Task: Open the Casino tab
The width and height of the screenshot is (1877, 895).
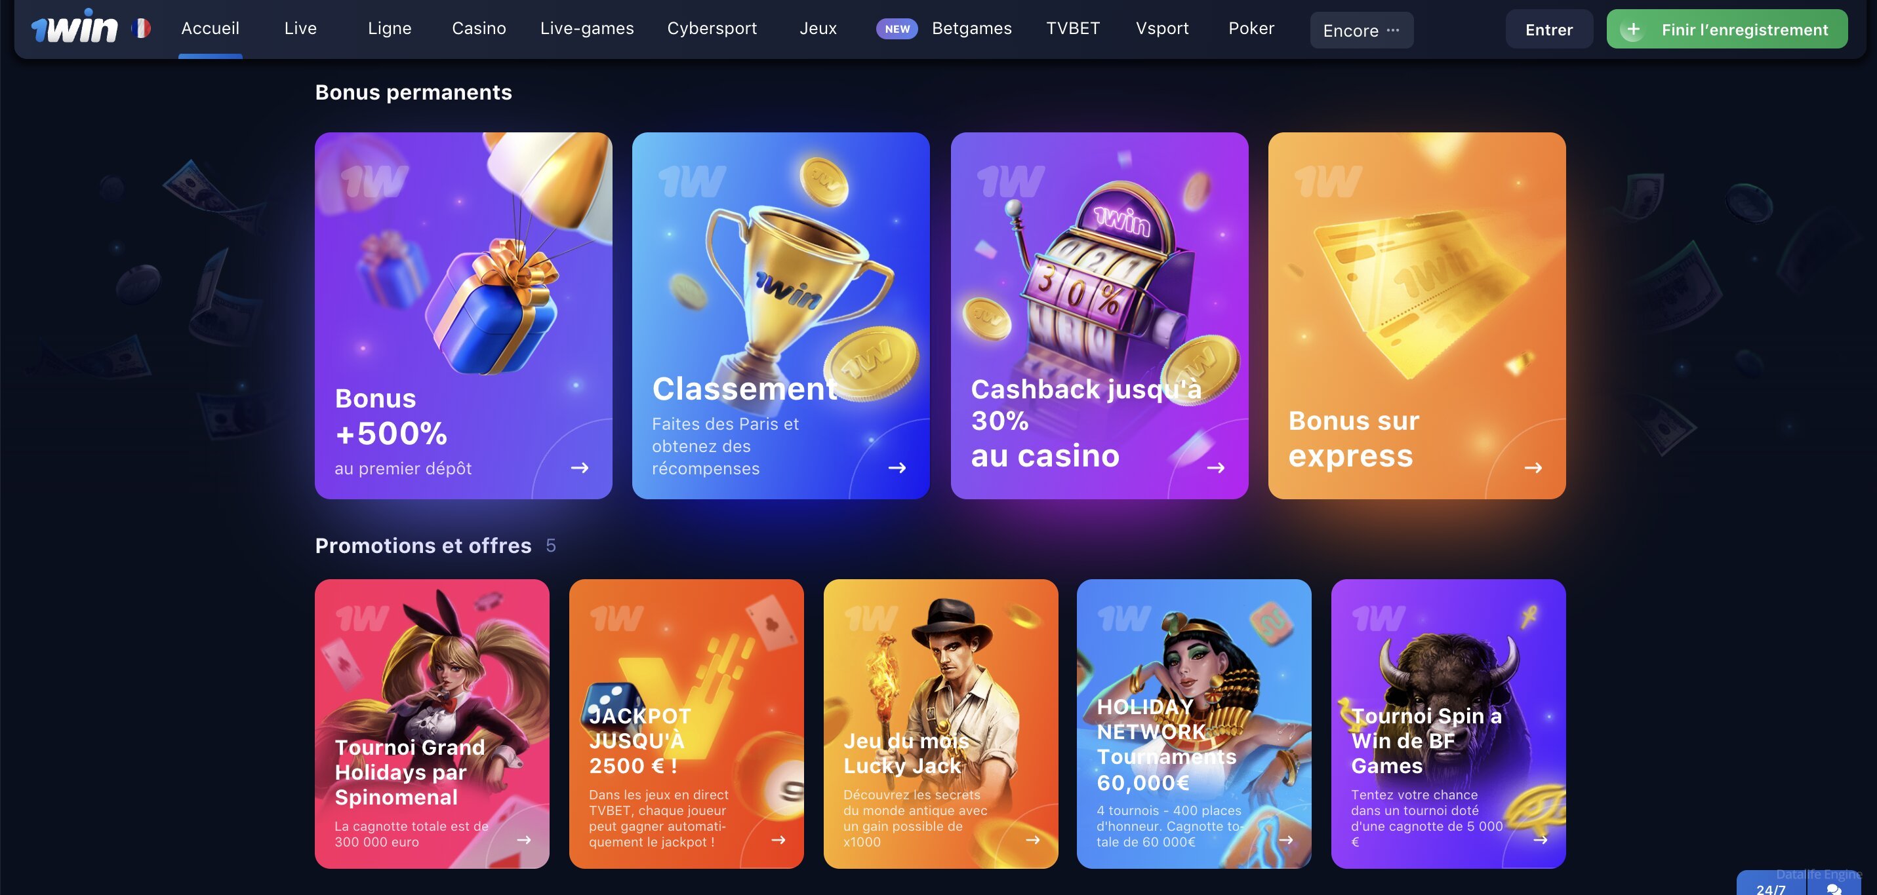Action: pos(479,28)
